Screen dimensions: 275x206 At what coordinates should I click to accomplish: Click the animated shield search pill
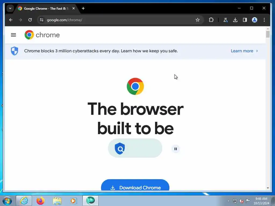click(x=135, y=148)
